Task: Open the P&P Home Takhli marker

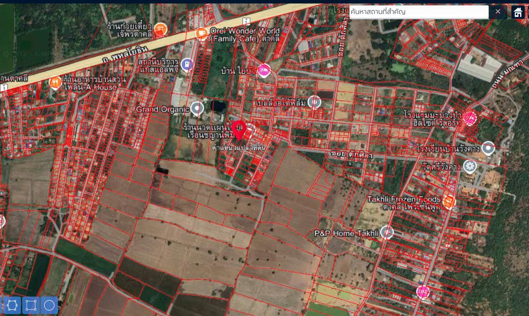Action: (x=387, y=233)
